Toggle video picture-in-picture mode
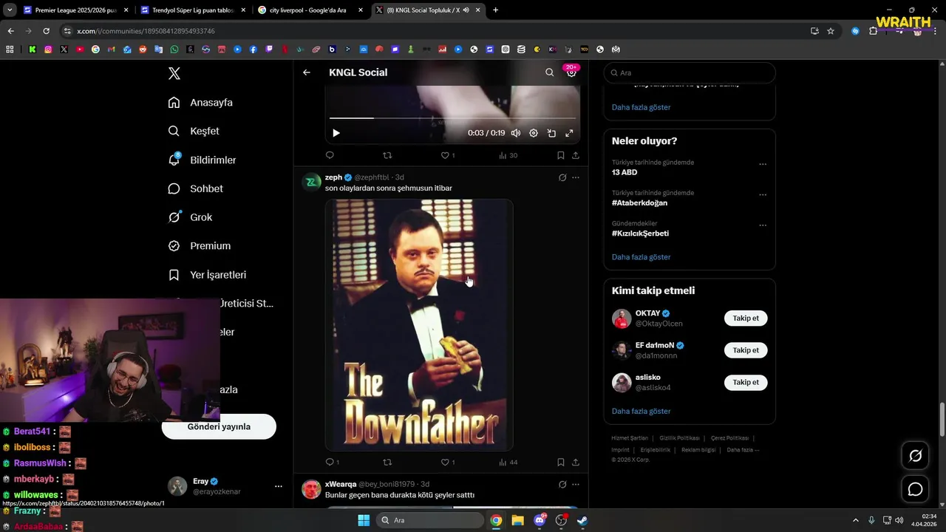Viewport: 946px width, 532px height. pos(551,133)
